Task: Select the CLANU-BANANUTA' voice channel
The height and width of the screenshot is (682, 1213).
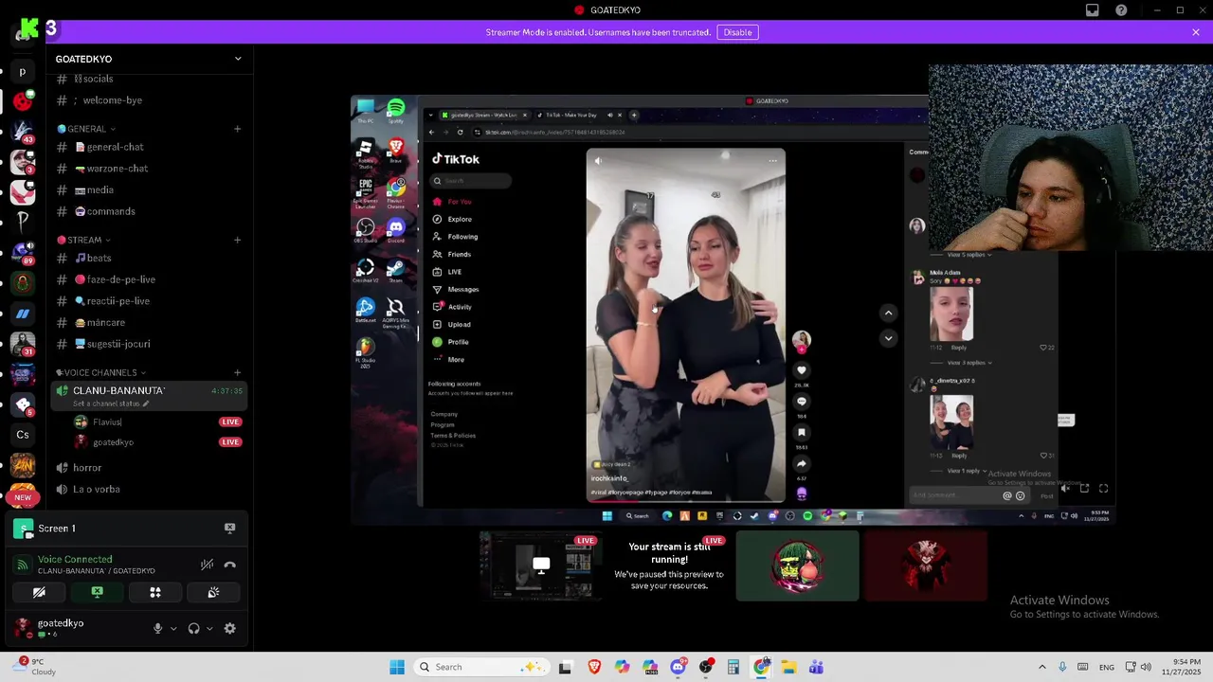Action: (x=148, y=396)
